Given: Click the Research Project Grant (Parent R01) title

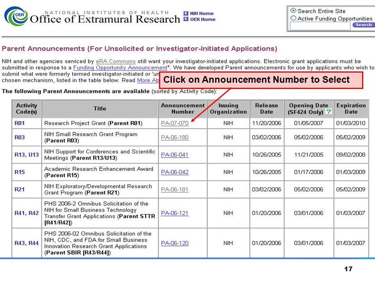Looking at the screenshot, I should click(93, 123).
